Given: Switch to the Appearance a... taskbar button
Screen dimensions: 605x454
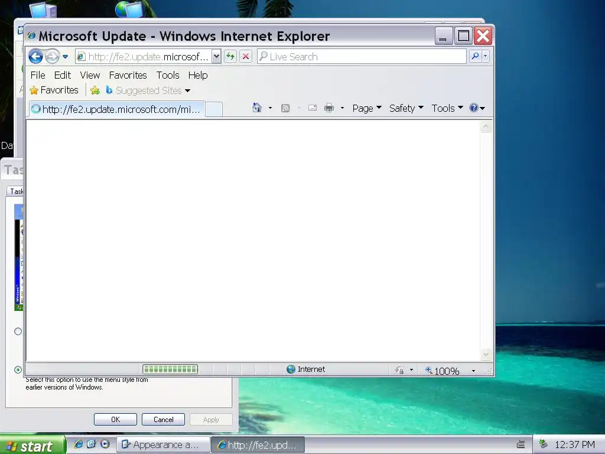Looking at the screenshot, I should pyautogui.click(x=163, y=445).
